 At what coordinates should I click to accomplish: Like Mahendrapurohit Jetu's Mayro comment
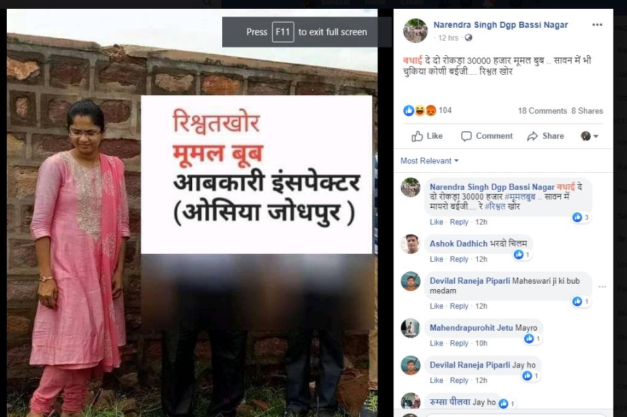(436, 343)
